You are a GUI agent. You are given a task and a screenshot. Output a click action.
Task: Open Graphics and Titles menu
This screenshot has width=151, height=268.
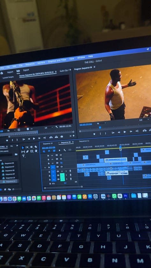(x=57, y=60)
